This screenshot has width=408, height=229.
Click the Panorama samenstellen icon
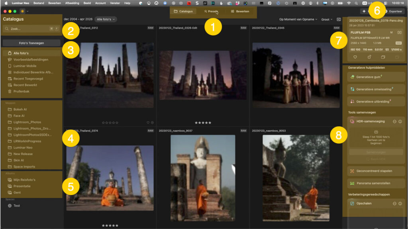[x=352, y=183]
